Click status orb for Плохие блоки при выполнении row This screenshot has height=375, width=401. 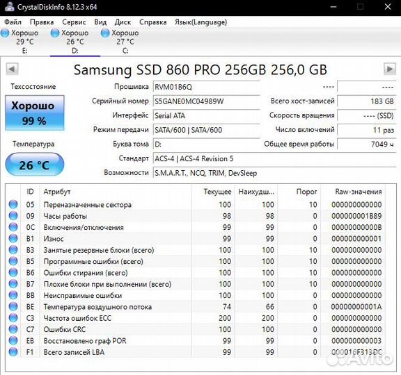[x=13, y=283]
